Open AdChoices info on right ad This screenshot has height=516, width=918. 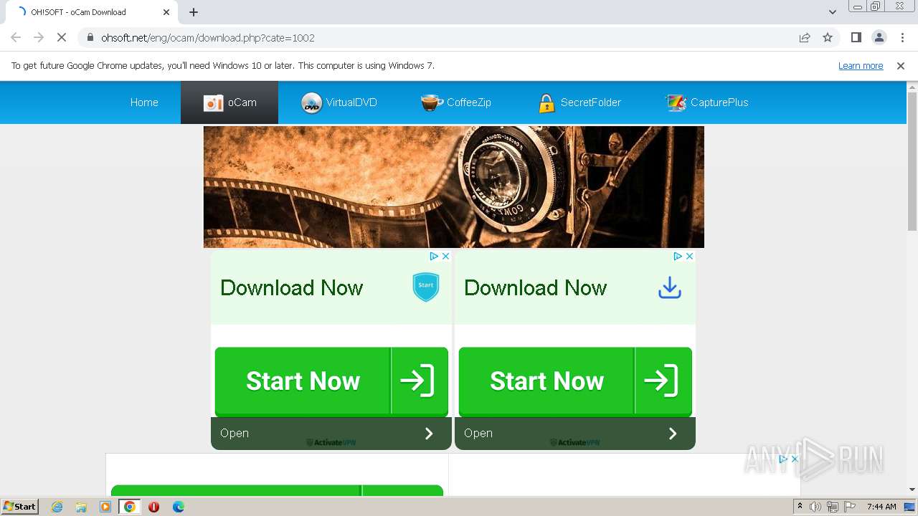click(678, 256)
